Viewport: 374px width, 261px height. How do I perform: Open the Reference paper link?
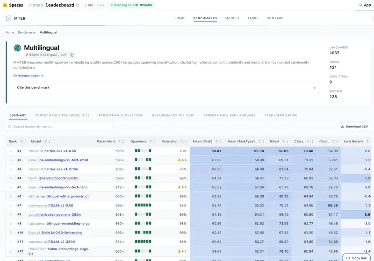29,76
